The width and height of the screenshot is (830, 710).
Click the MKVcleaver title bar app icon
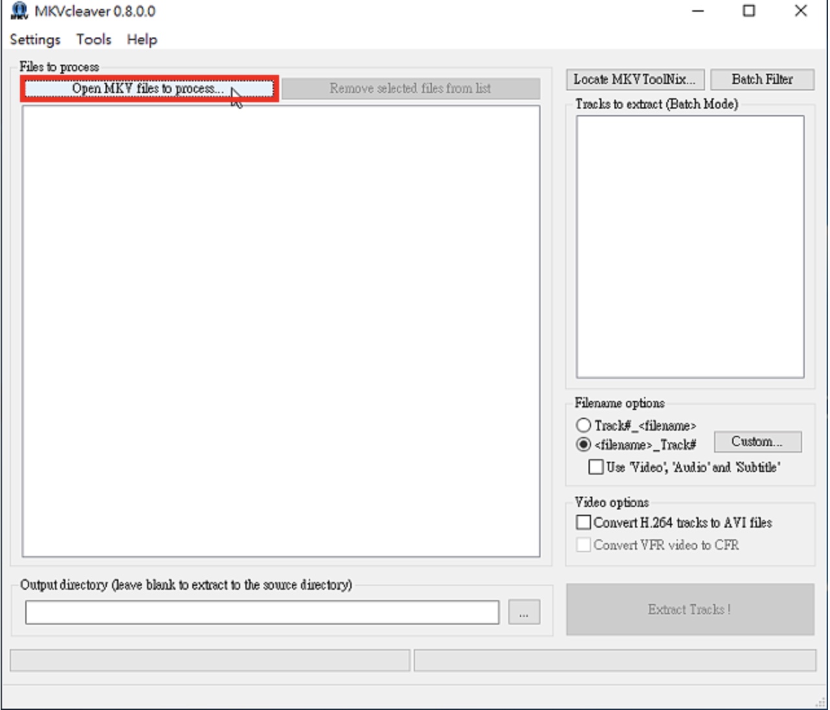[19, 11]
